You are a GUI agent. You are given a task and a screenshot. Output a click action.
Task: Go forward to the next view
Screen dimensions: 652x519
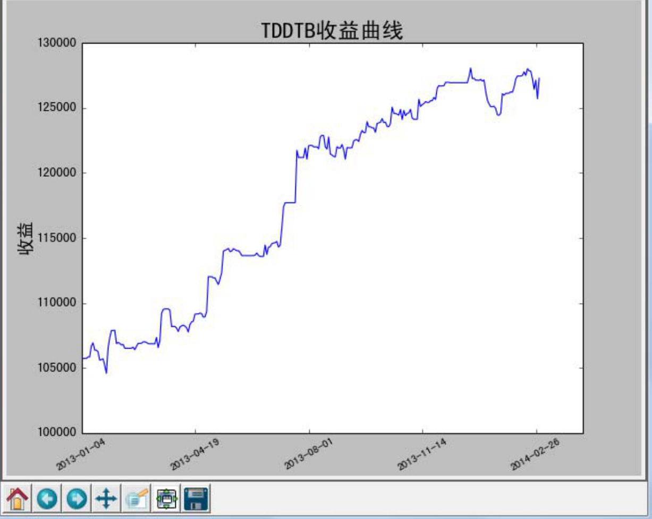point(77,499)
